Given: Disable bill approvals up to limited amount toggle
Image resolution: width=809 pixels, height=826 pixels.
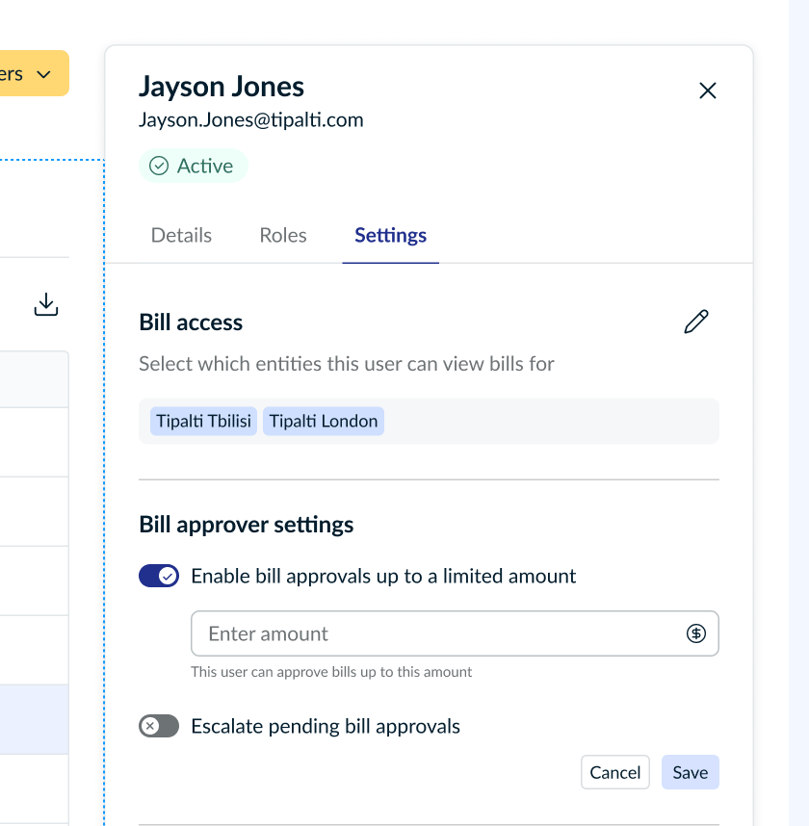Looking at the screenshot, I should pyautogui.click(x=159, y=576).
